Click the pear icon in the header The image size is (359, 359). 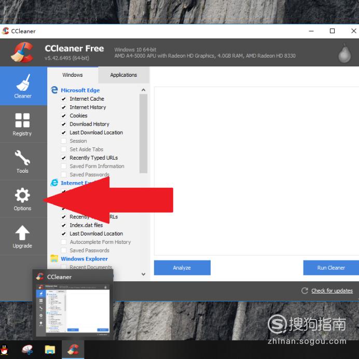click(344, 53)
